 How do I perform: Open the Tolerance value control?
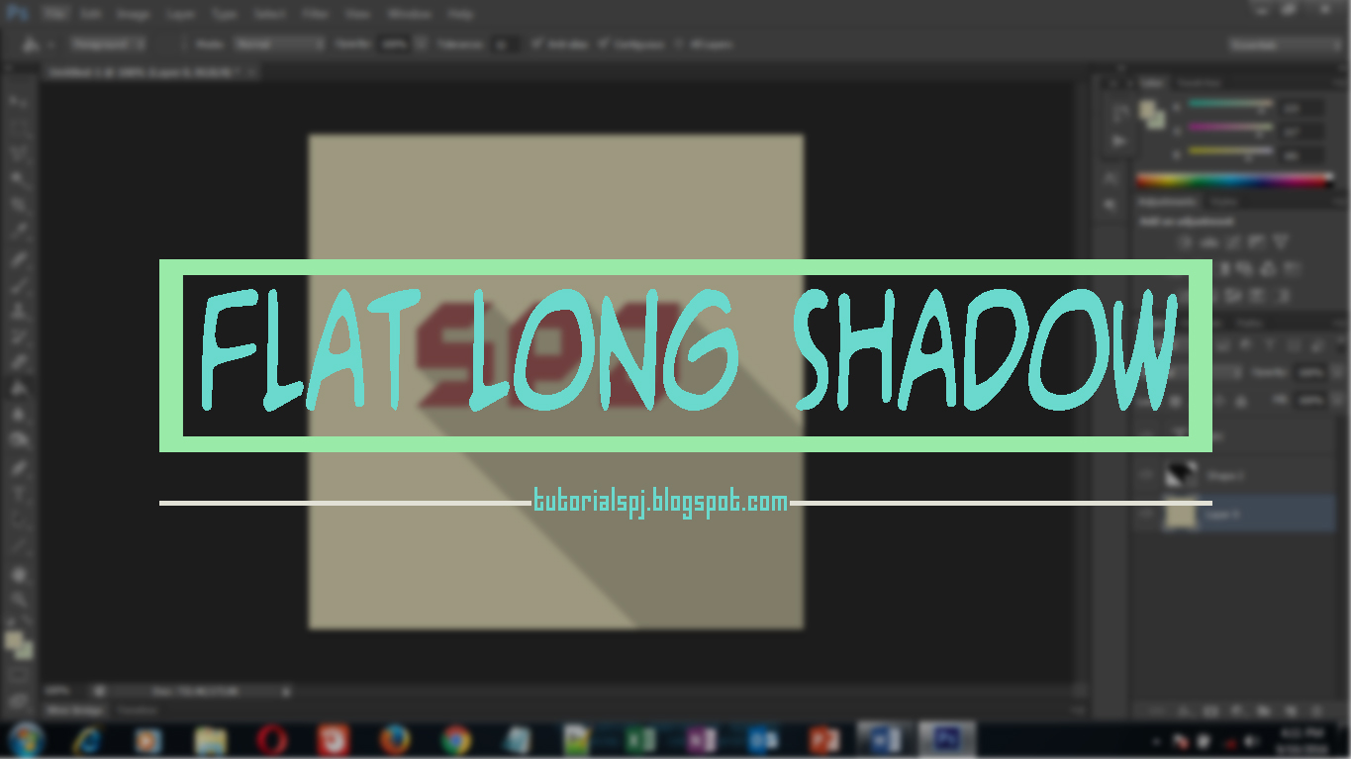click(x=505, y=44)
